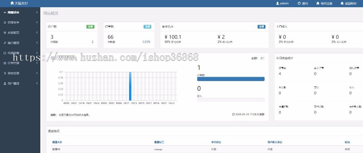Click the 通道编码 column header
This screenshot has width=363, height=153.
tap(159, 142)
